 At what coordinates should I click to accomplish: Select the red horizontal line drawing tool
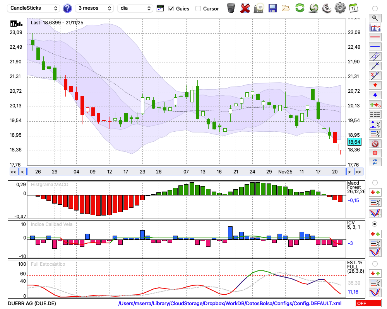pos(375,37)
